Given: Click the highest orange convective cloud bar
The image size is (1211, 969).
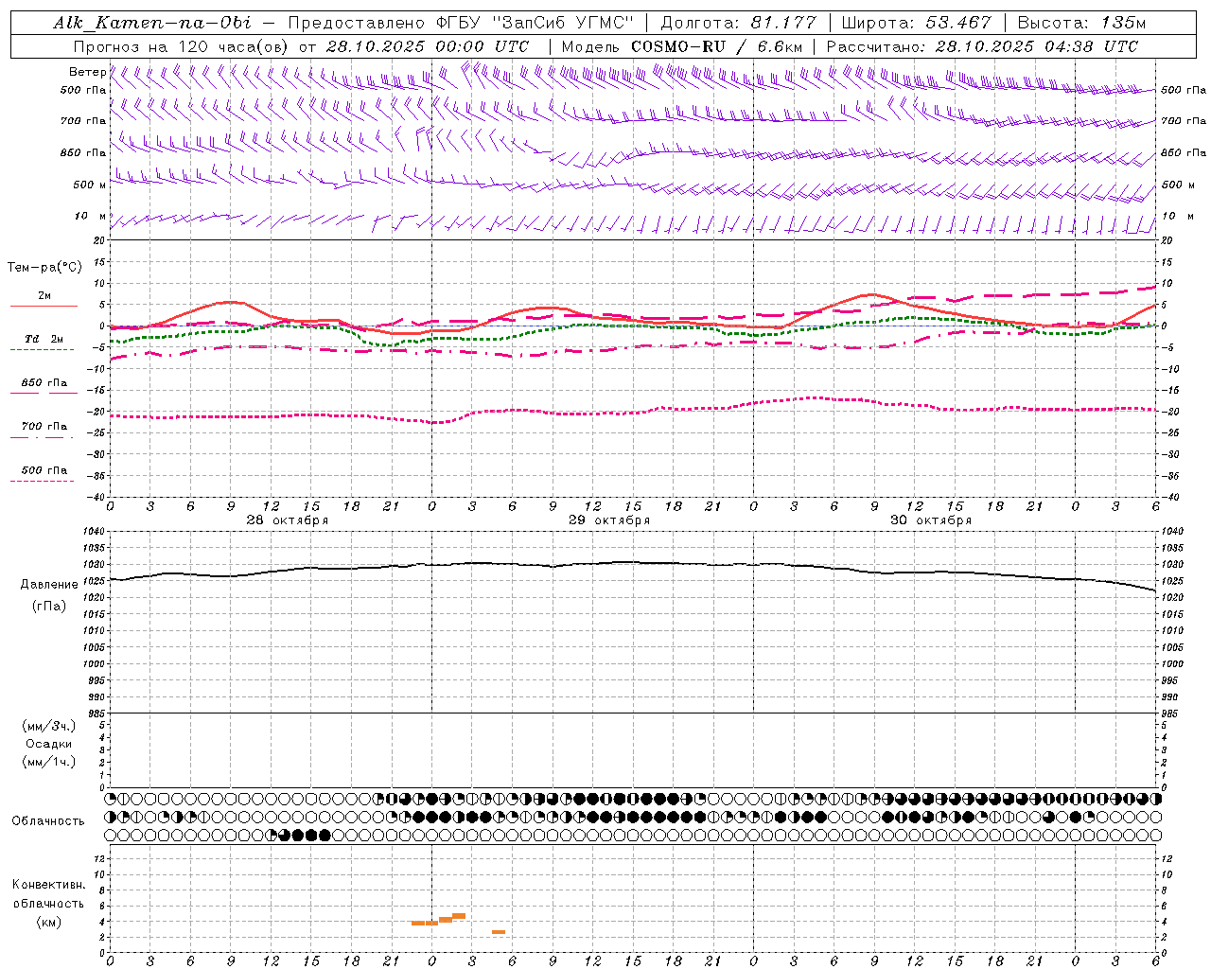Looking at the screenshot, I should point(459,916).
